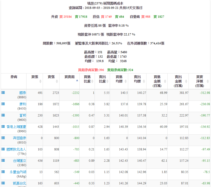Click the list icon beside 香港上海匯豐 row
Image resolution: width=211 pixels, height=187 pixels.
point(3,126)
